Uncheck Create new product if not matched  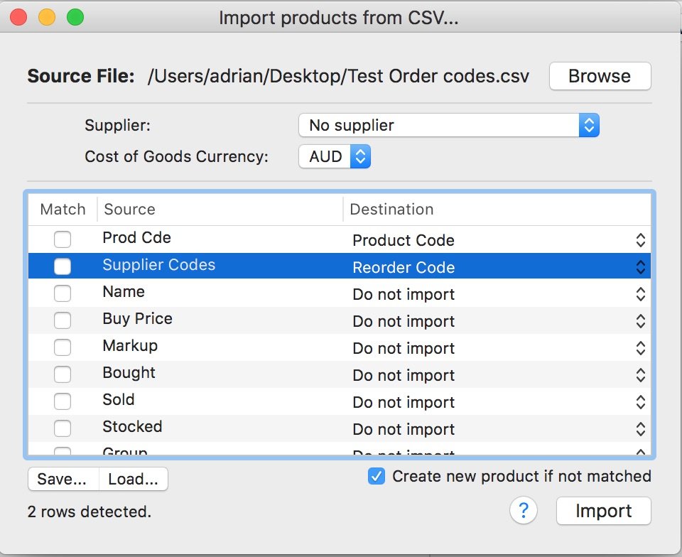coord(376,476)
